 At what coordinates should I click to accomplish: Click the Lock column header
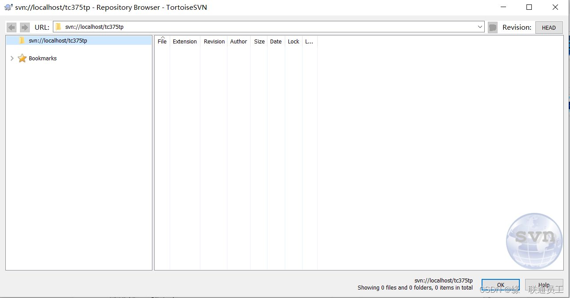[293, 41]
